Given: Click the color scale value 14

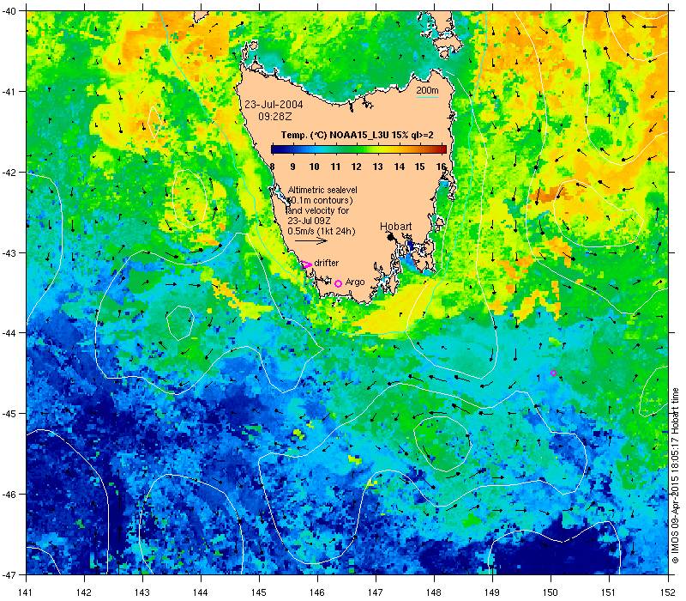Looking at the screenshot, I should [399, 167].
